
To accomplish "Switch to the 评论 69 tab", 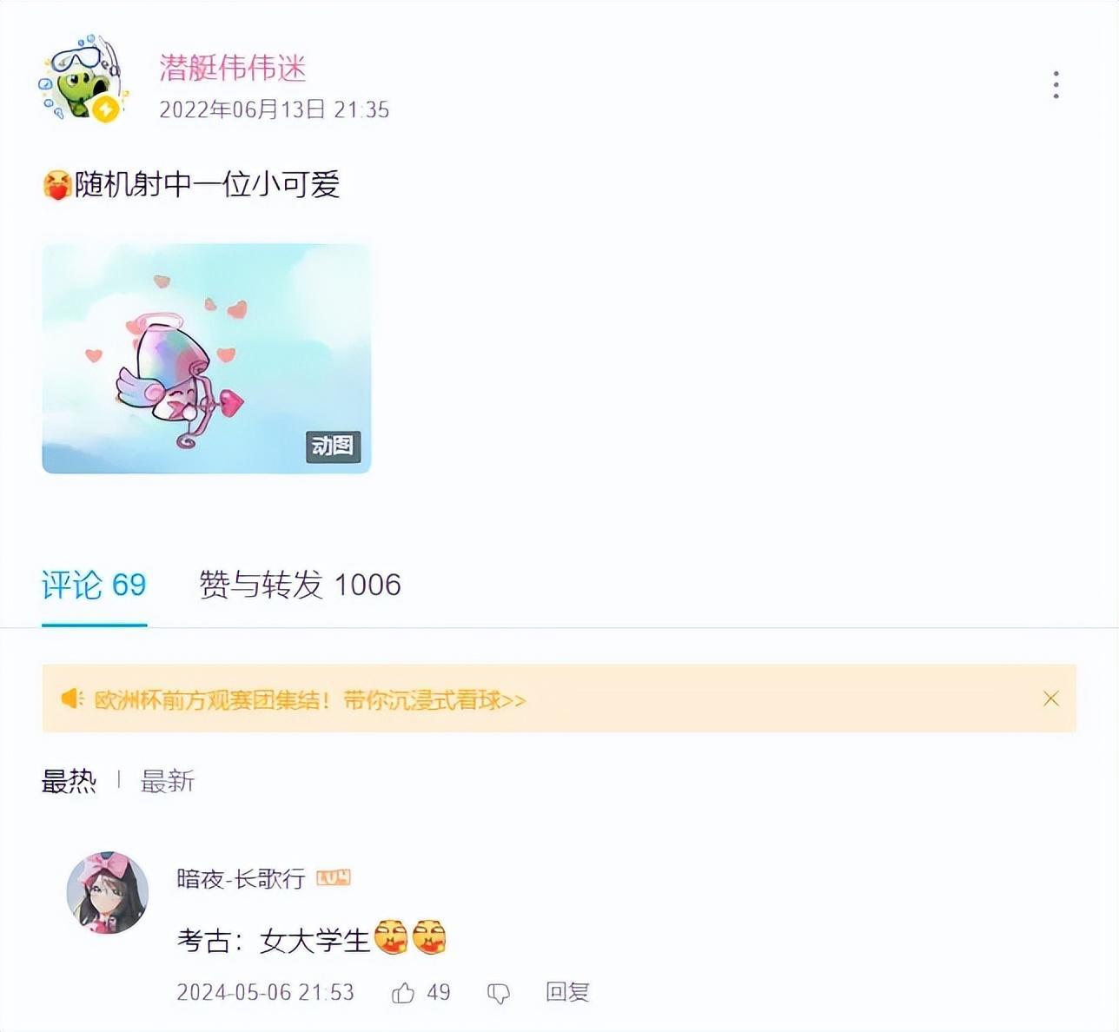I will (94, 585).
